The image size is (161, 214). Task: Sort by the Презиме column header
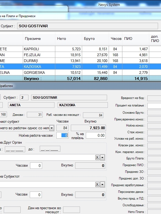point(33,39)
